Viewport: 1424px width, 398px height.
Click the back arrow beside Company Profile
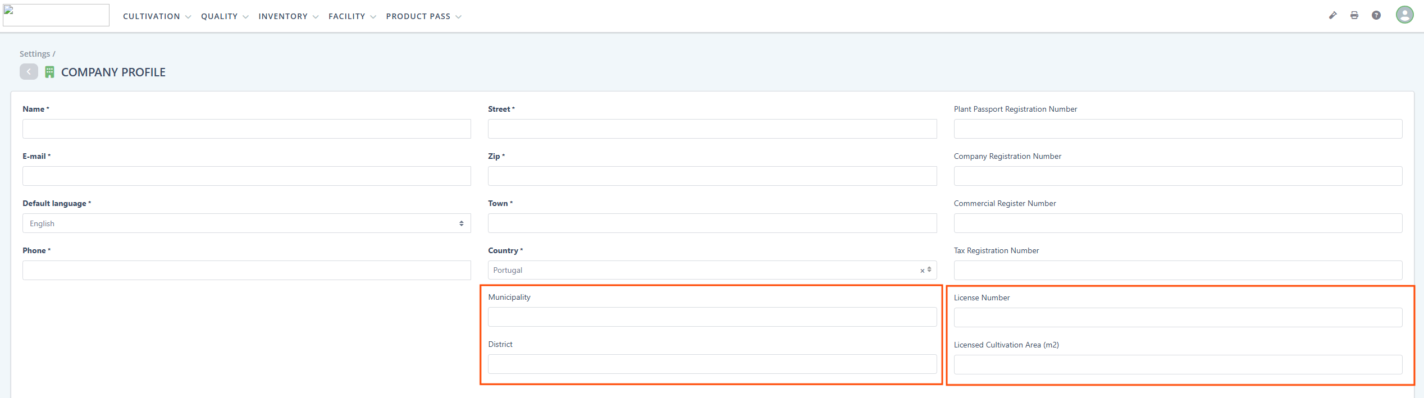tap(29, 72)
